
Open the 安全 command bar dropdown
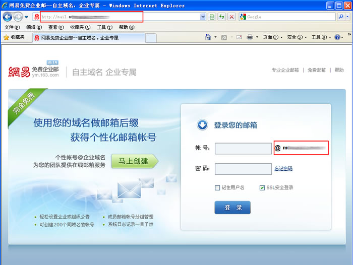[297, 37]
